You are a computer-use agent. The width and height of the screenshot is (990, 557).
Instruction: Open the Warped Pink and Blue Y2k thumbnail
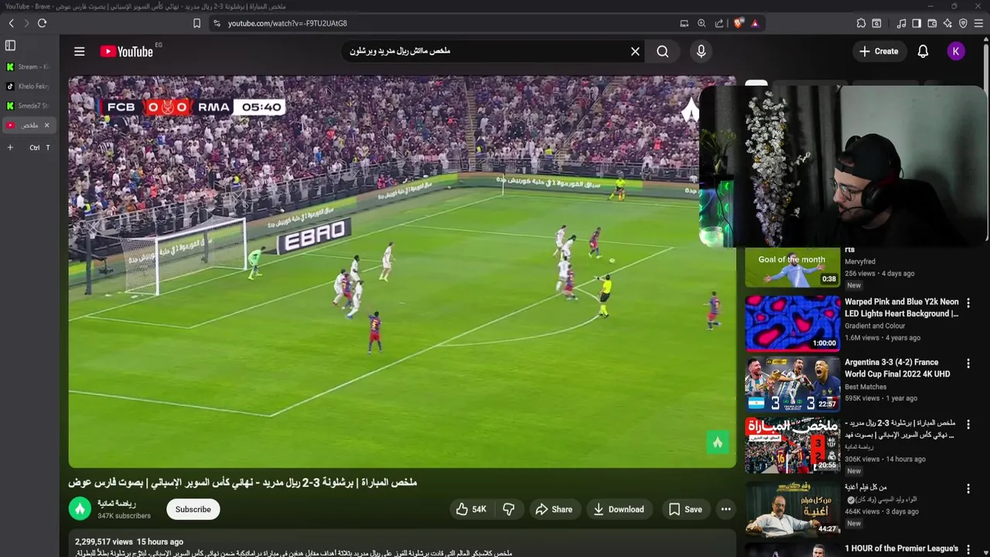(792, 323)
